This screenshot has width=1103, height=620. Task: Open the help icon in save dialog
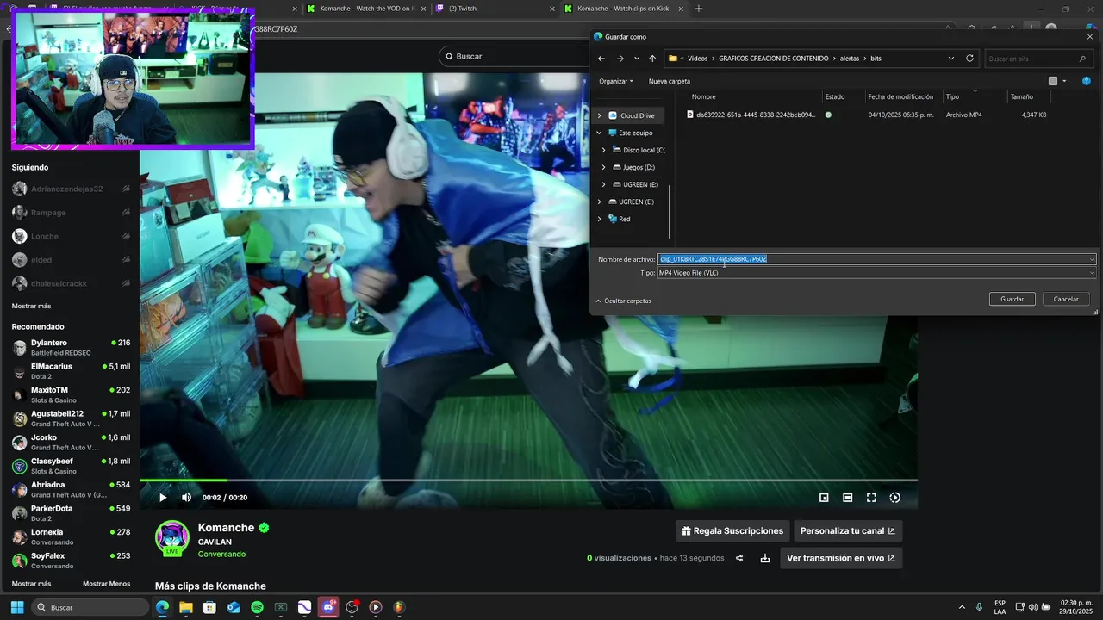1087,81
